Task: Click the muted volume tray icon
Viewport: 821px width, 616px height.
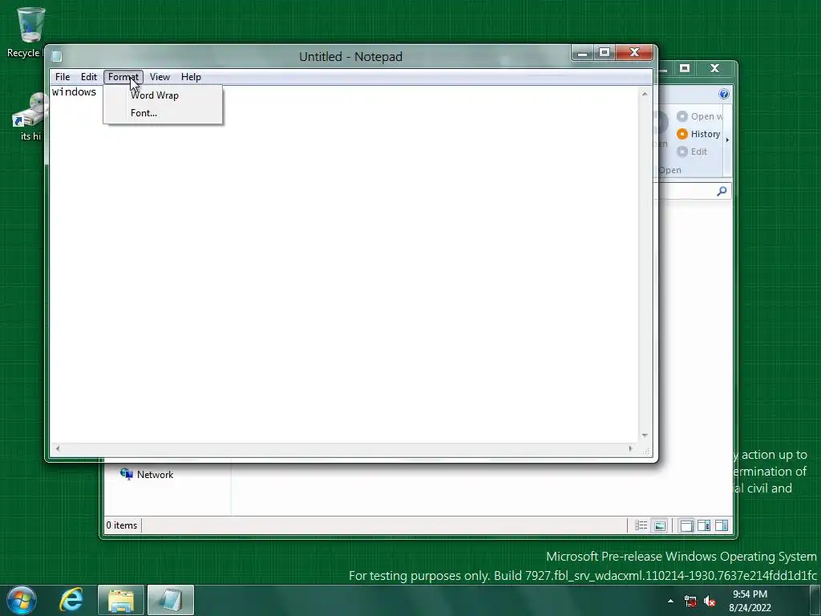Action: (x=710, y=602)
